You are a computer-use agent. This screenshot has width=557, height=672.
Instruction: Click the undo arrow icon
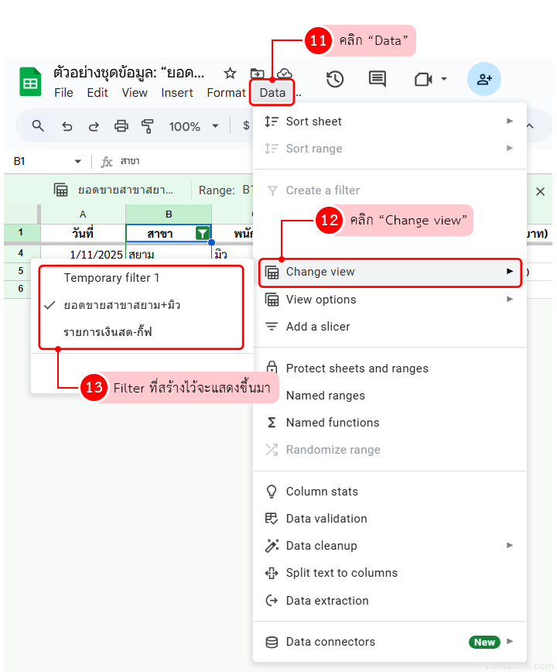click(x=67, y=126)
